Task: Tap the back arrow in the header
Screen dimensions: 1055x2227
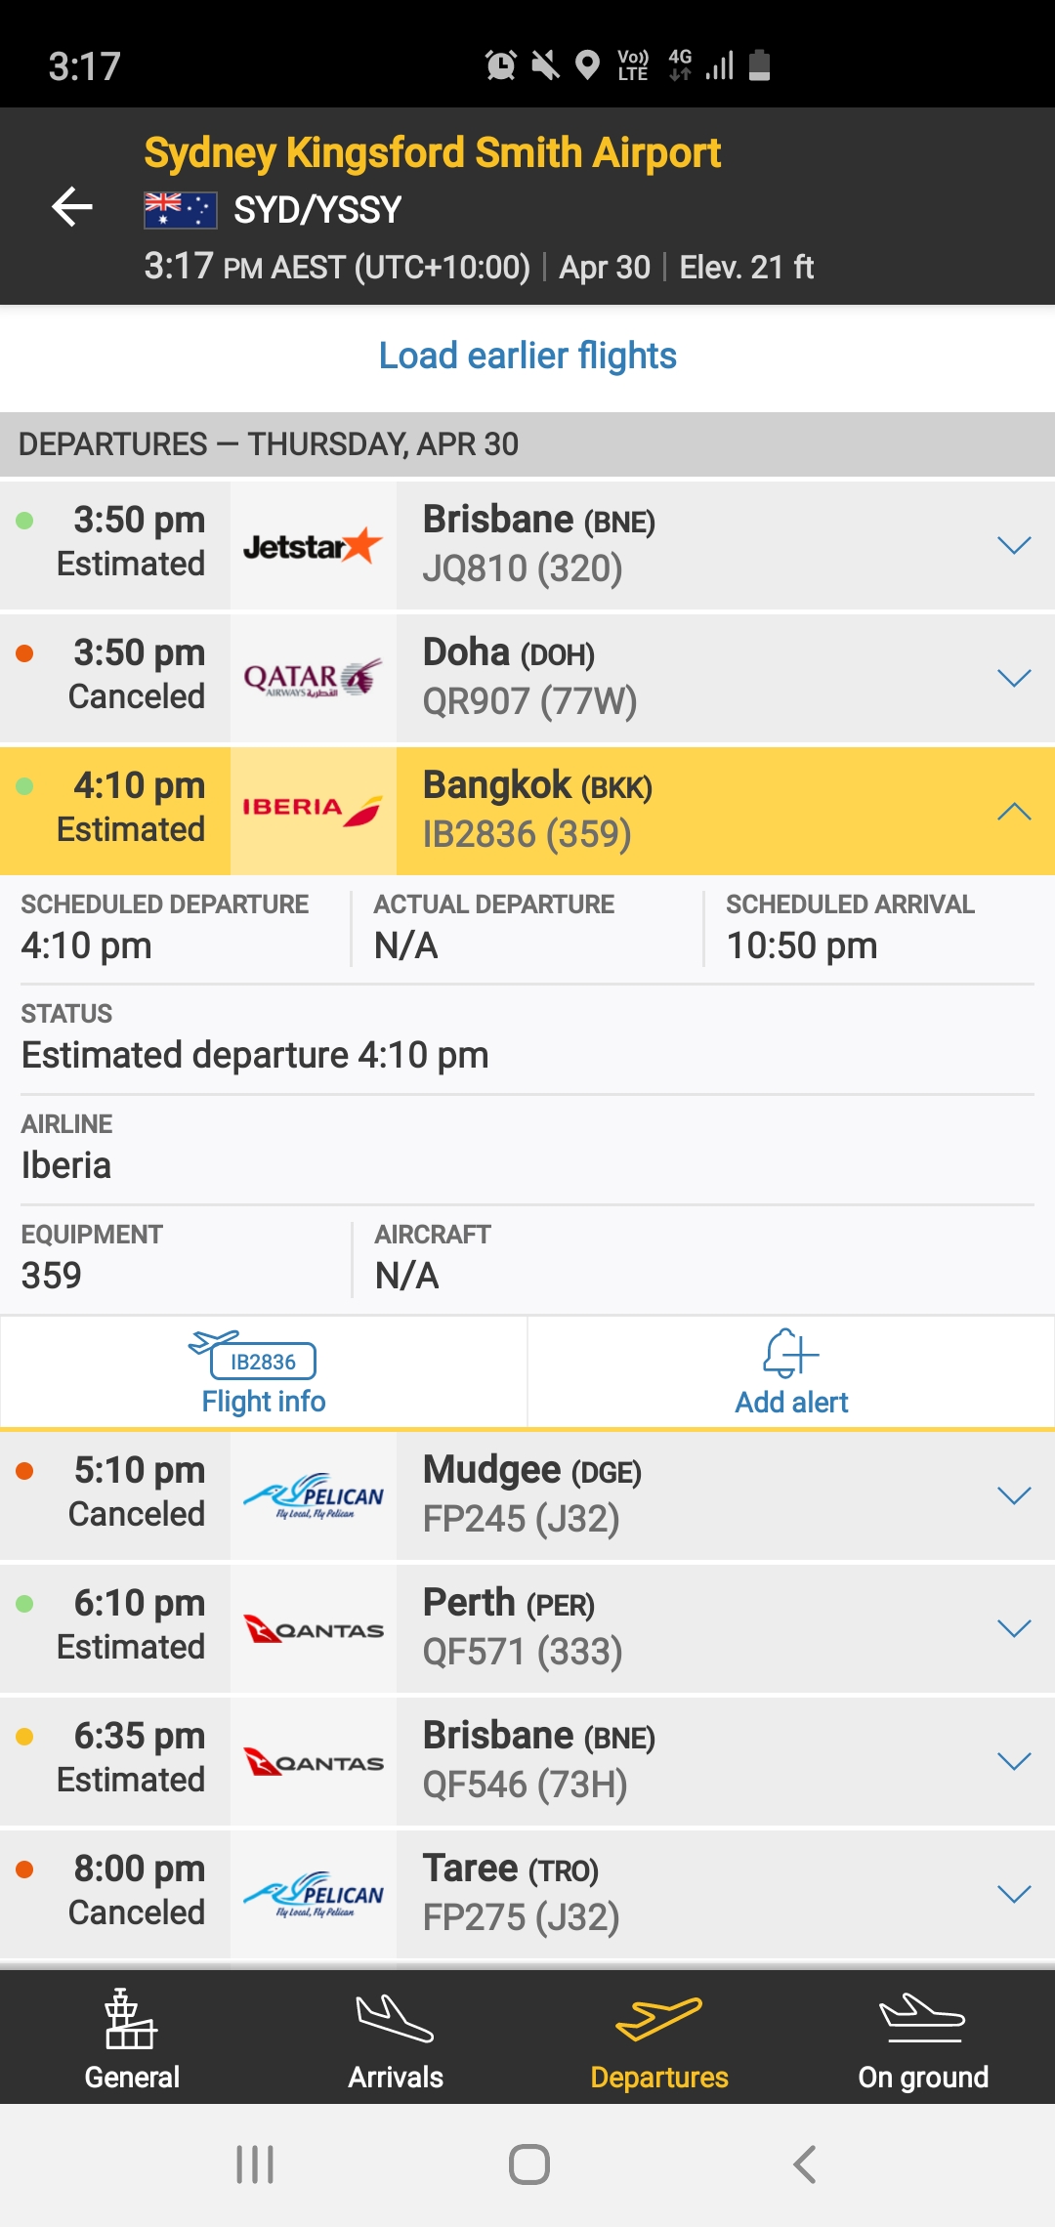Action: 72,207
